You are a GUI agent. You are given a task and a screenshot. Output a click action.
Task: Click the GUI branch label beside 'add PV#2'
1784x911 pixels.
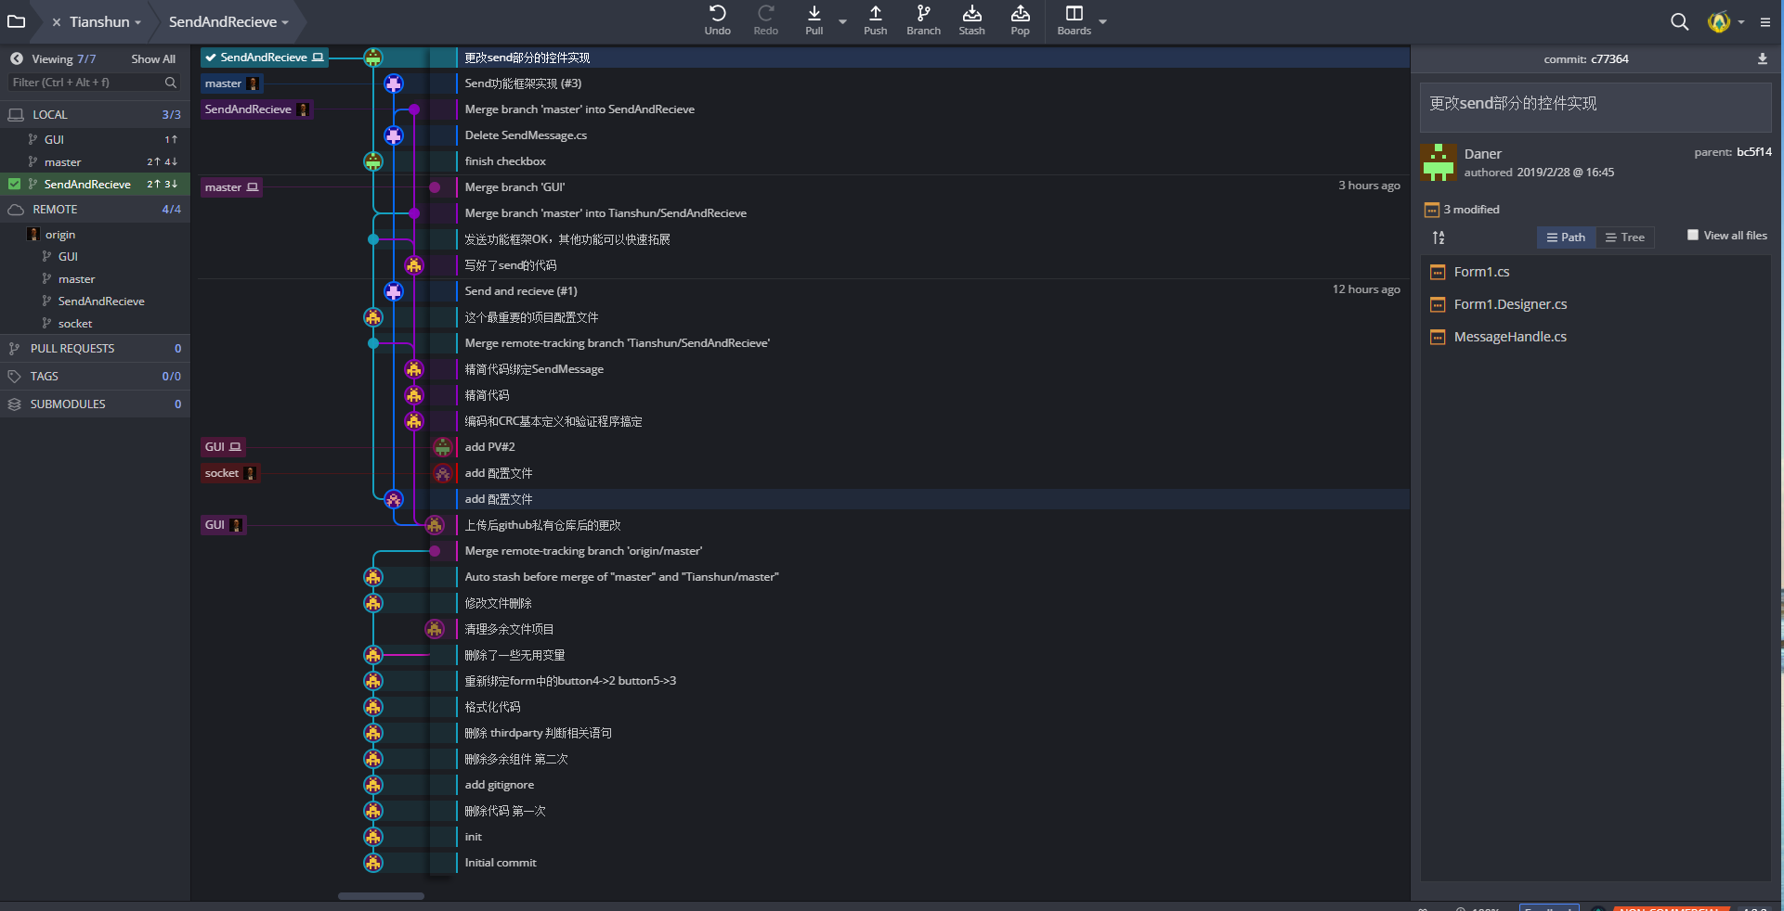click(x=223, y=447)
